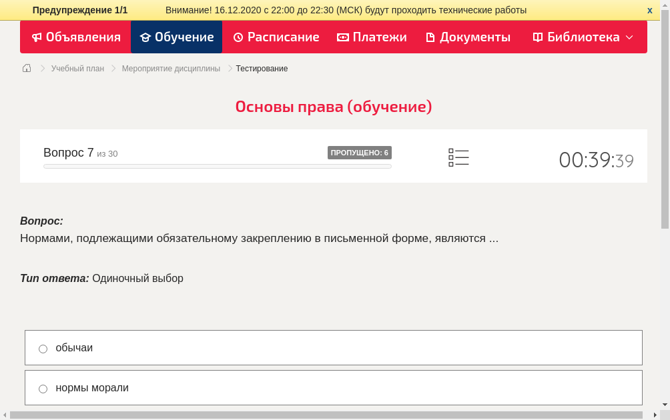
Task: Click the progress bar under Вопрос 7
Action: tap(217, 166)
